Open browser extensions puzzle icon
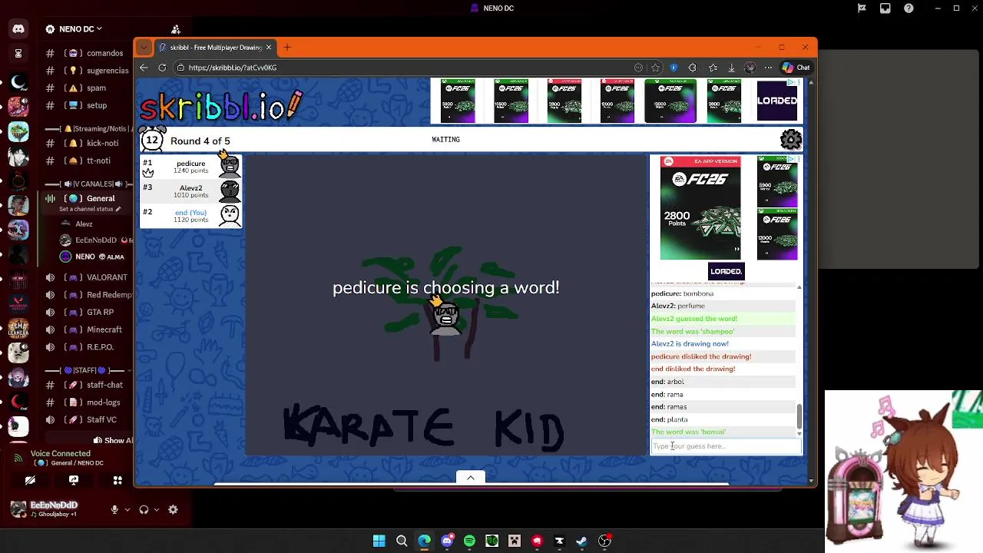The image size is (983, 553). point(693,68)
